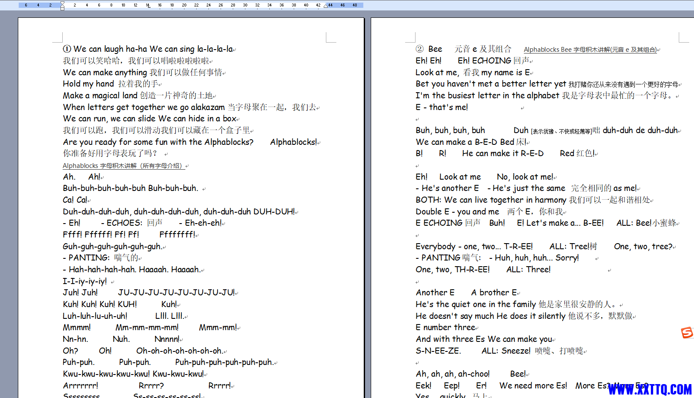This screenshot has height=398, width=694.
Task: Click the text "We need more Es!"
Action: pyautogui.click(x=533, y=385)
